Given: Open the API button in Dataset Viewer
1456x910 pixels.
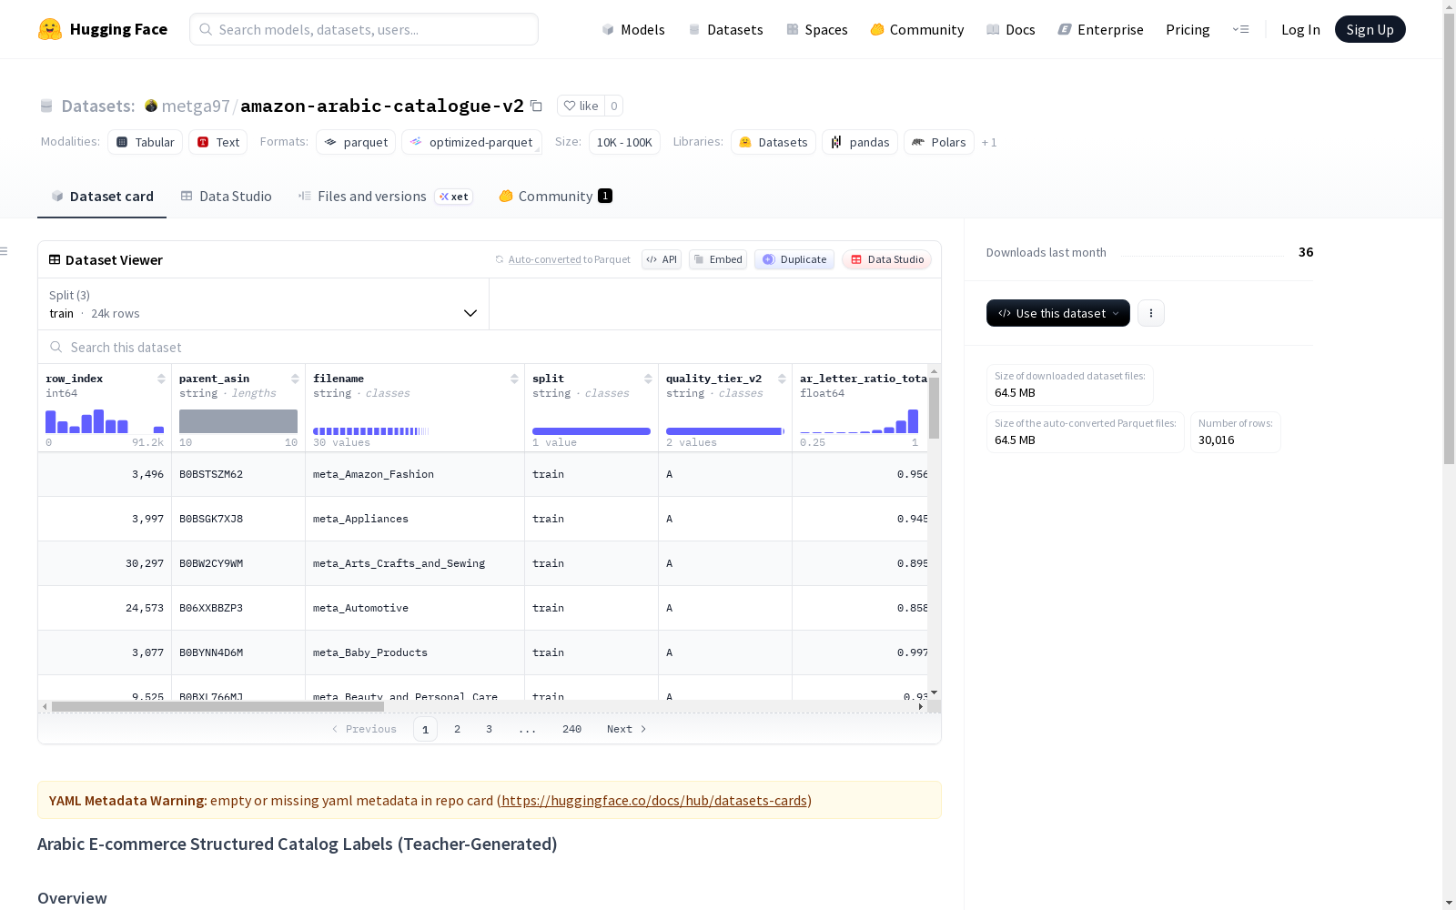Looking at the screenshot, I should pyautogui.click(x=662, y=259).
